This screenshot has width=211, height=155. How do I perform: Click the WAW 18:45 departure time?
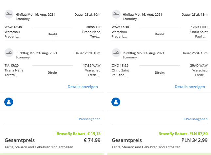(x=13, y=27)
